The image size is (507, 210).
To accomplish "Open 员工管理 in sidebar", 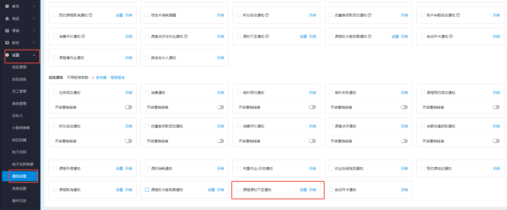I will [x=19, y=91].
